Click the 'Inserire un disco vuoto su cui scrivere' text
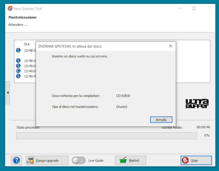 pos(81,56)
